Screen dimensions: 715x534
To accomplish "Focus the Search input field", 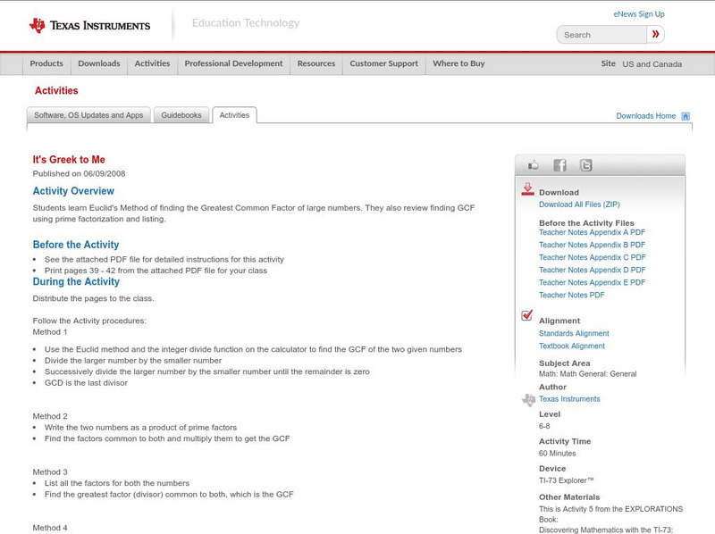I will click(x=600, y=35).
